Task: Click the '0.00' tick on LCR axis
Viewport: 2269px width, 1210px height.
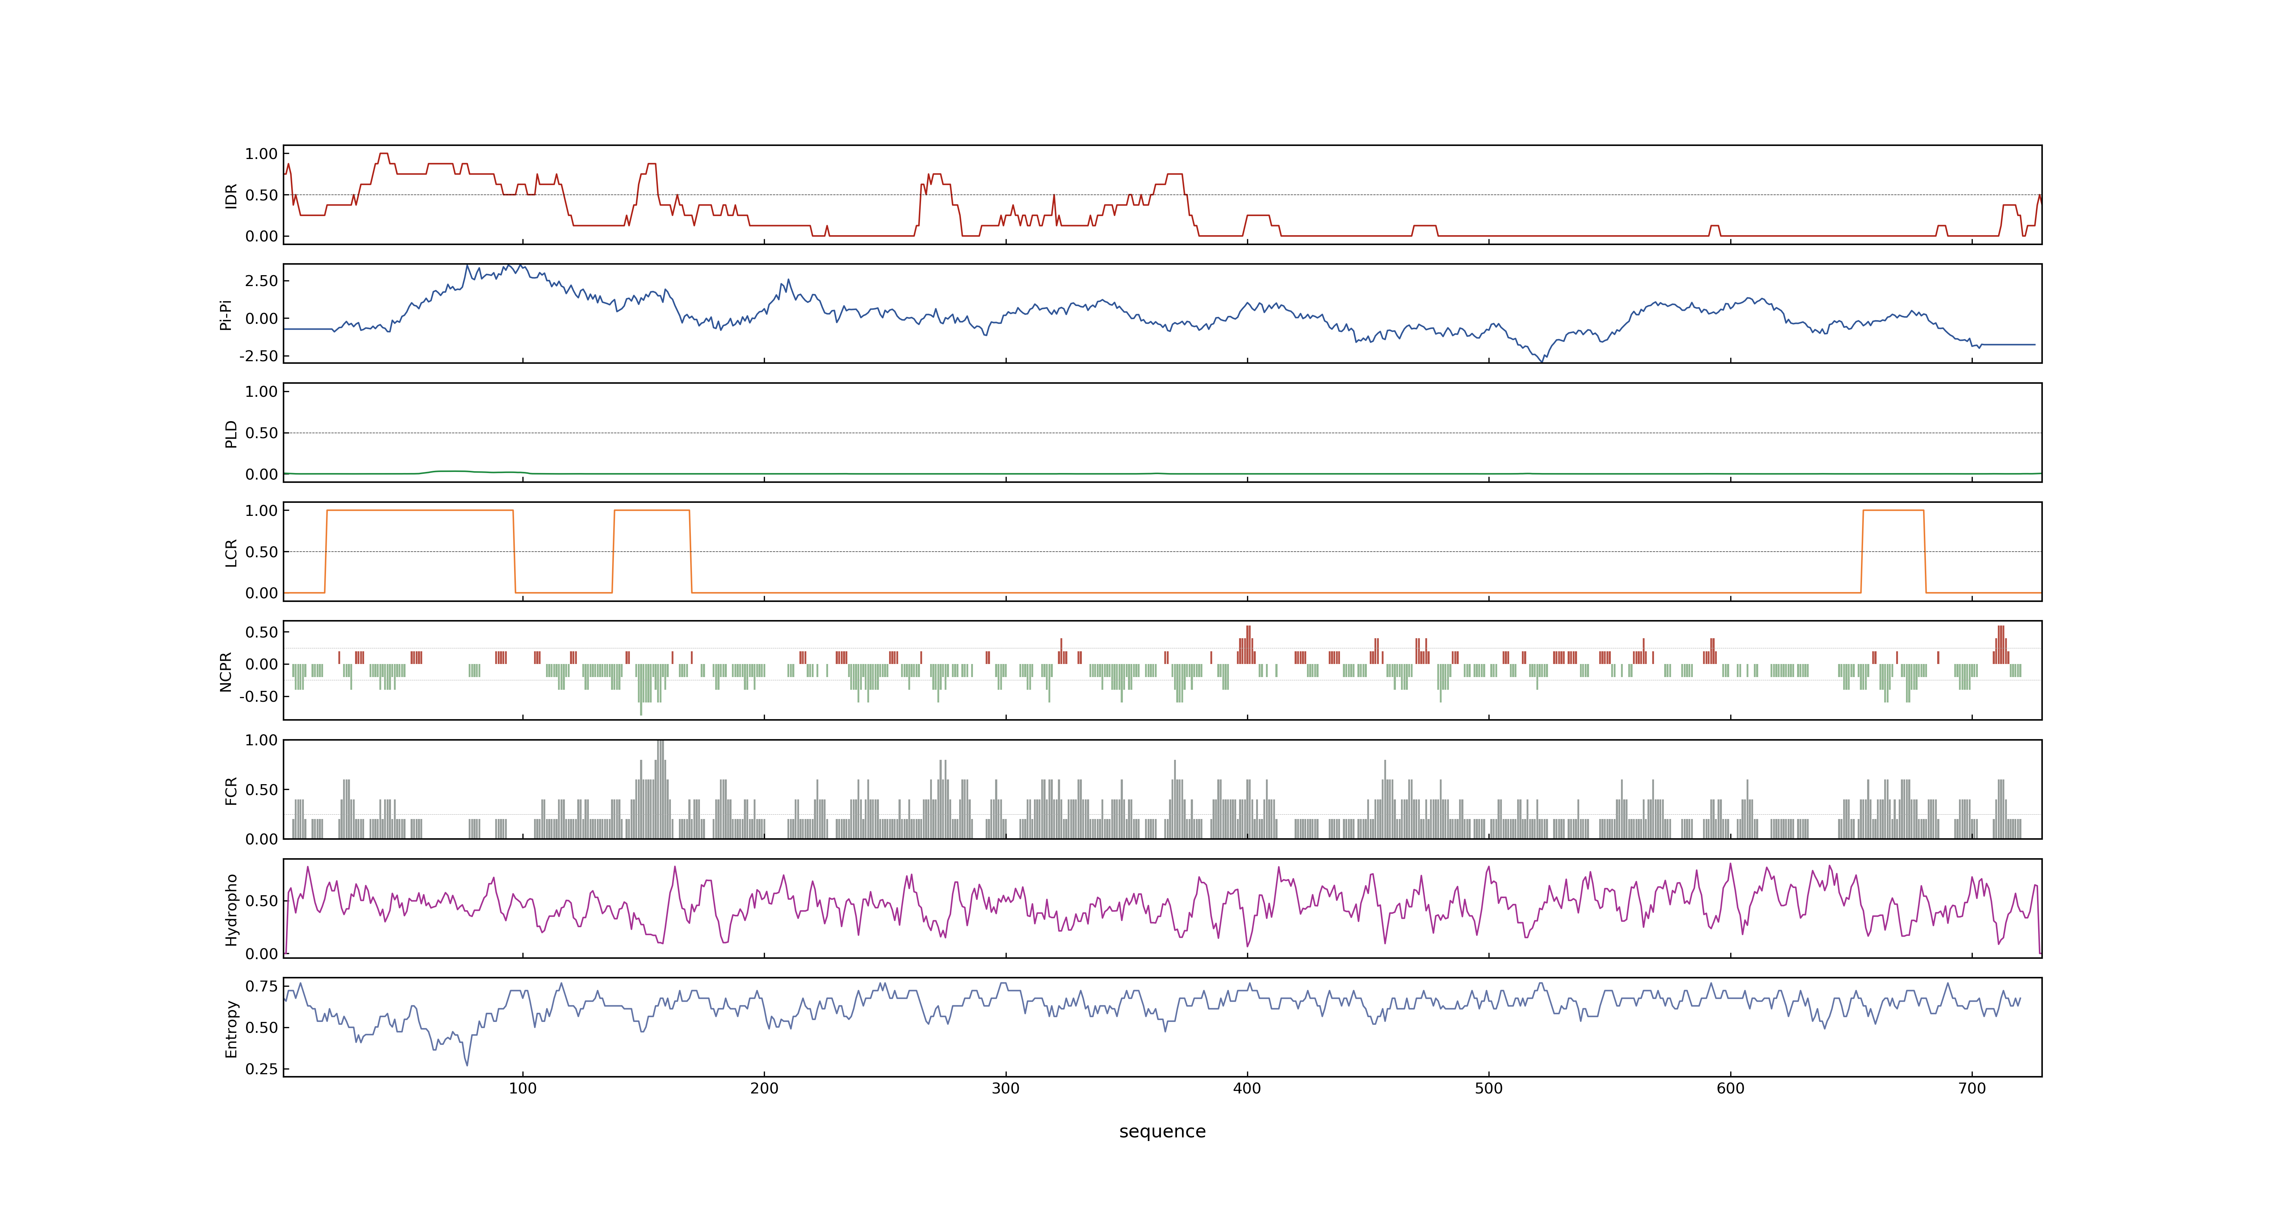Action: click(262, 594)
